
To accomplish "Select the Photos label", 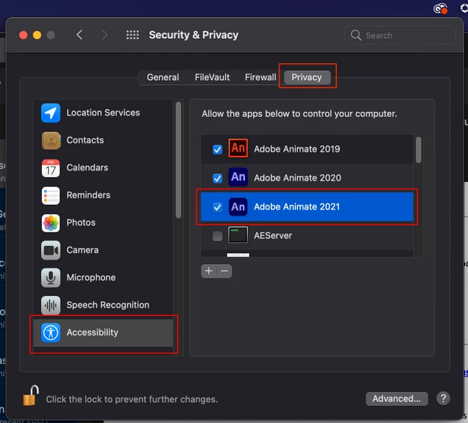I will [81, 222].
